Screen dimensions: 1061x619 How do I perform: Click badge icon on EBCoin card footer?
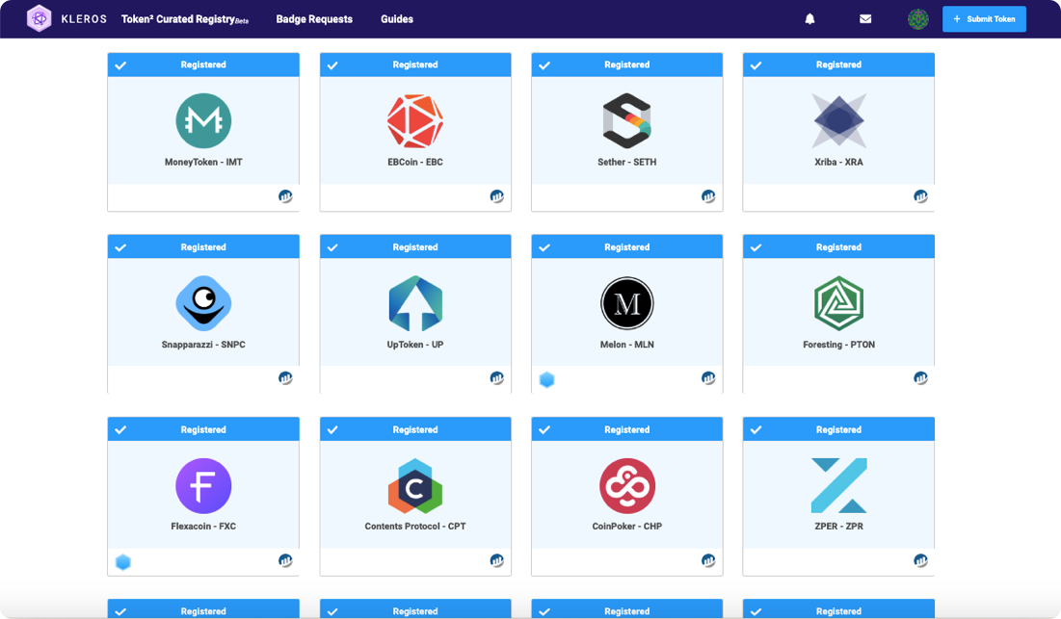click(x=497, y=196)
